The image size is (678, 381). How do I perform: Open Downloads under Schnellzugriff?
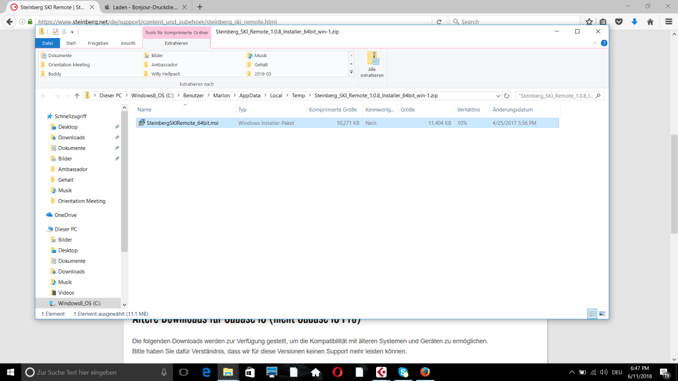tap(72, 138)
